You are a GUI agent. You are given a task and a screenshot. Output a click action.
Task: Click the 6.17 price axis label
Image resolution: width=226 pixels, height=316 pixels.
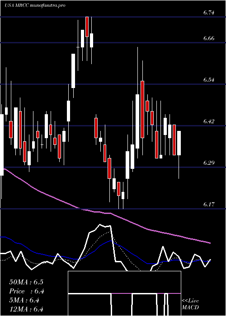click(209, 204)
